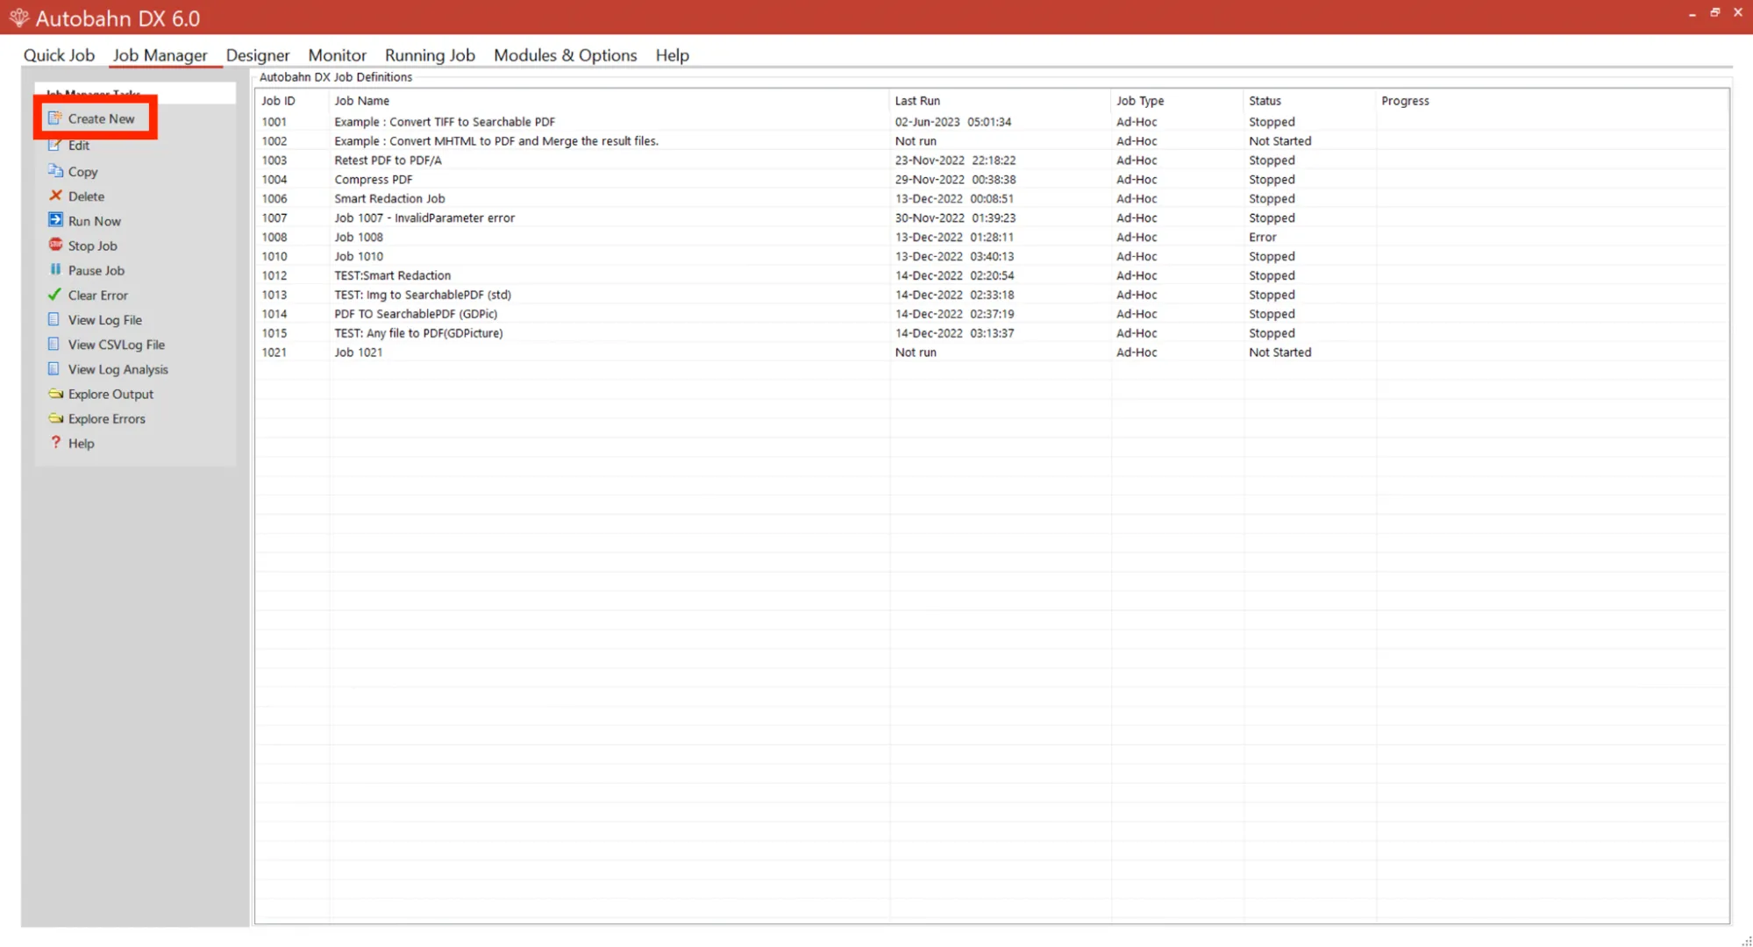Screen dimensions: 1753x947
Task: Select job 1008 with Error status
Action: pyautogui.click(x=359, y=237)
